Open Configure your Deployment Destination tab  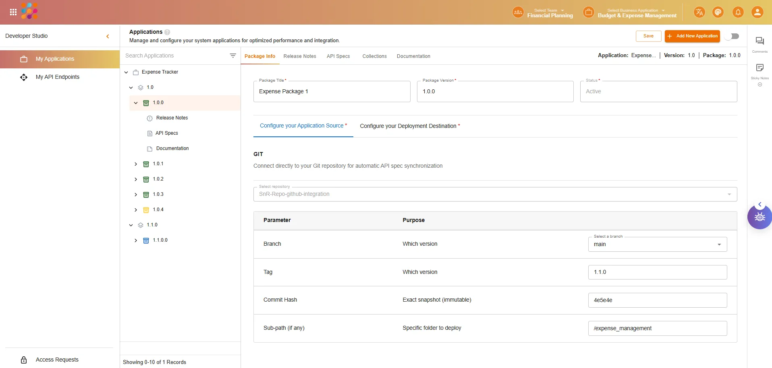[x=409, y=126]
